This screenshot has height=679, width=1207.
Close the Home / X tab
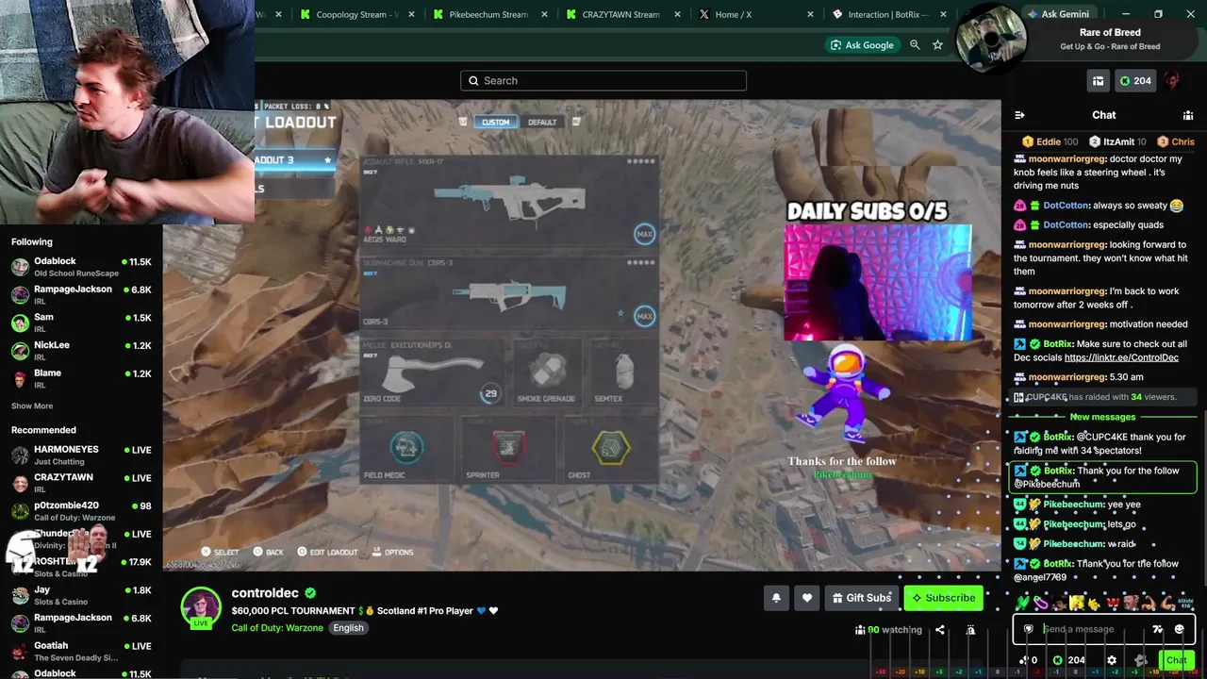click(811, 14)
